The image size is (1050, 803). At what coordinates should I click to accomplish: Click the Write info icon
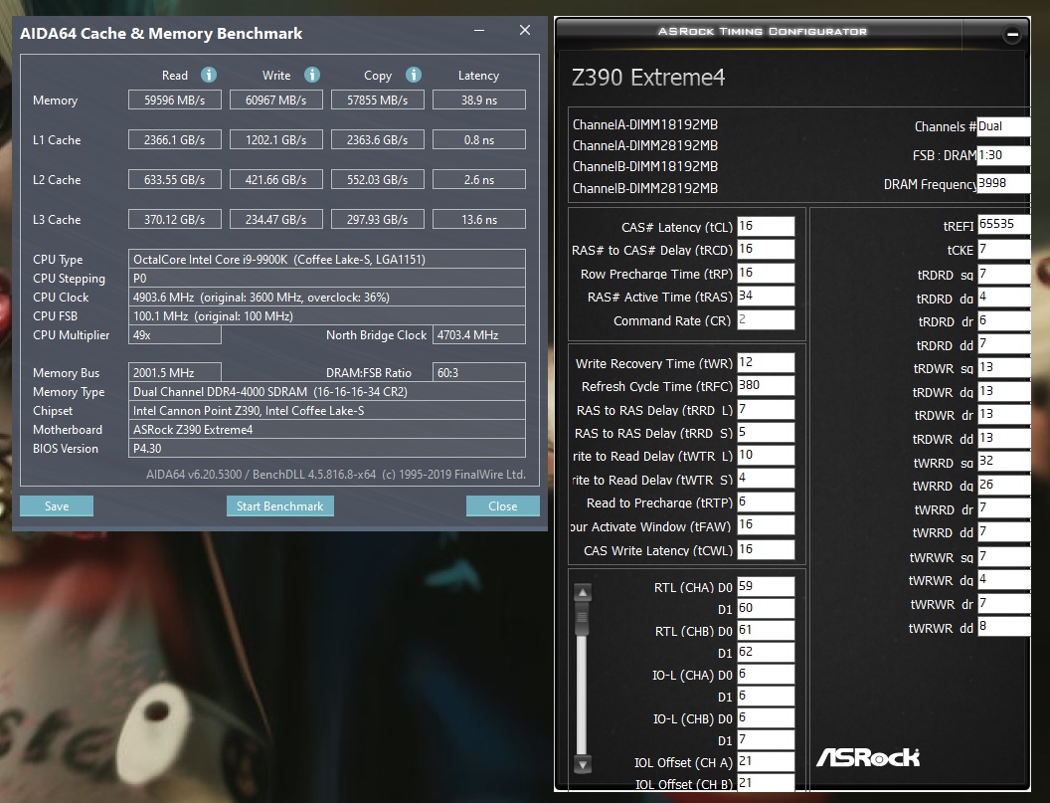pyautogui.click(x=312, y=75)
